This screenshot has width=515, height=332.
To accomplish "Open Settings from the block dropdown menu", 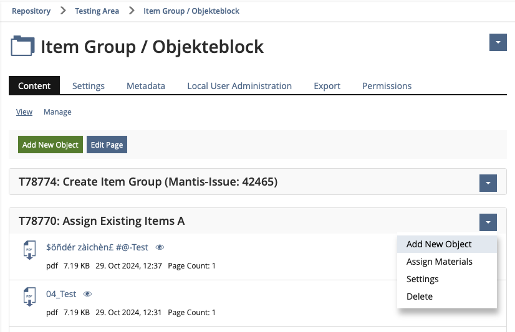I will [x=422, y=279].
